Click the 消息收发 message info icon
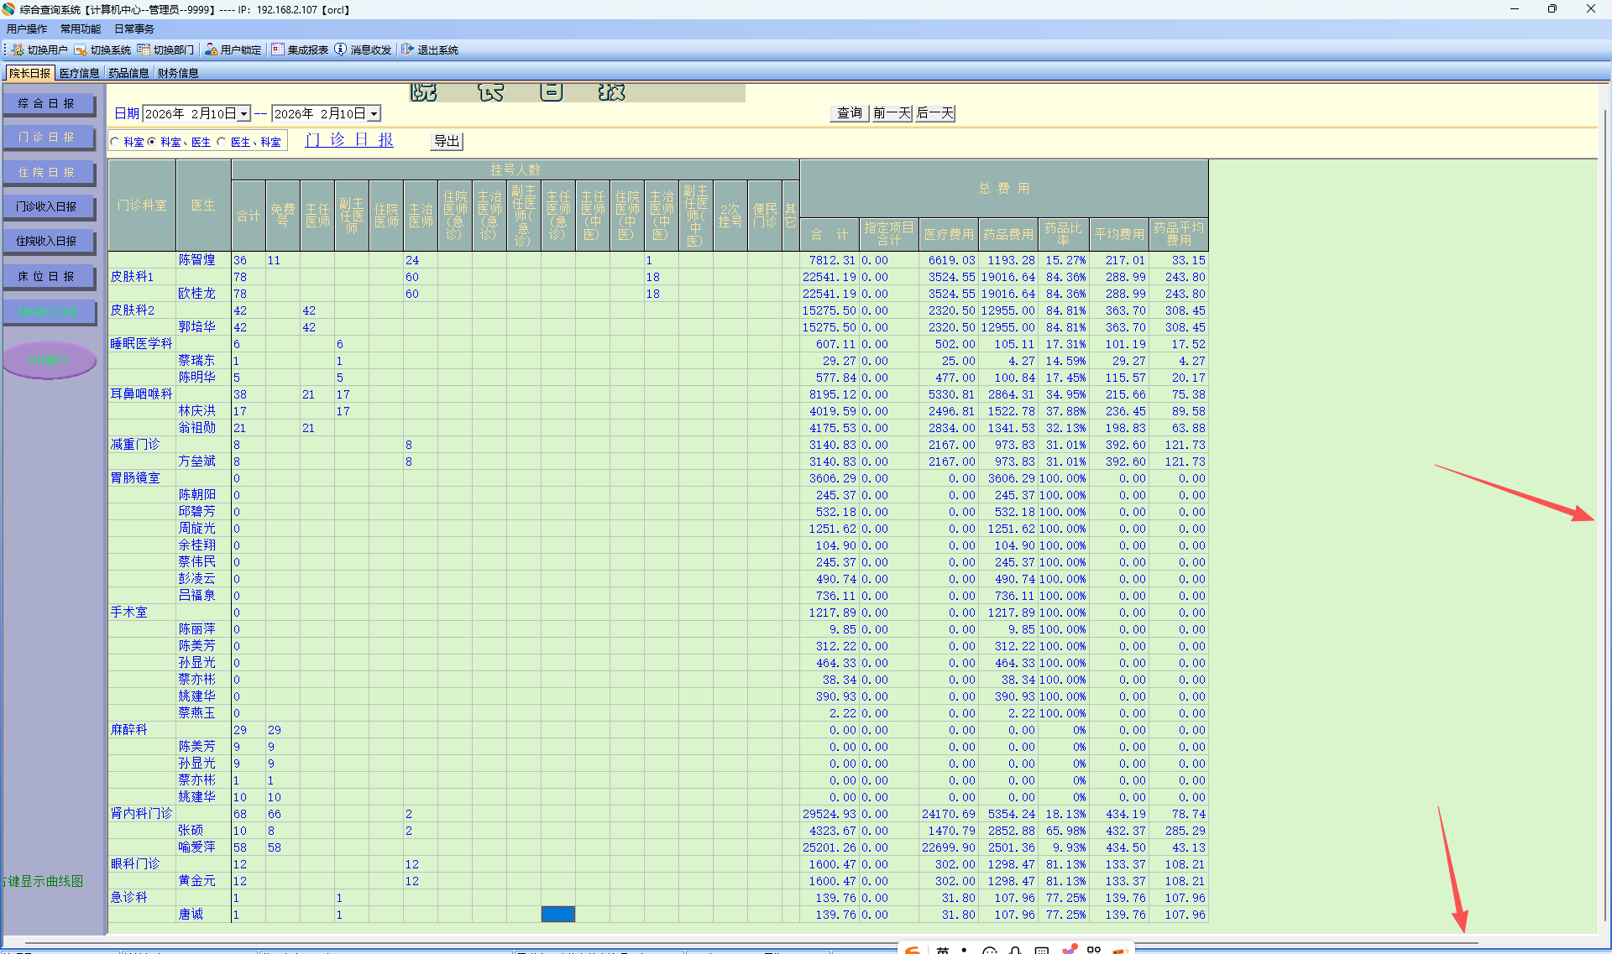The width and height of the screenshot is (1612, 954). click(340, 50)
